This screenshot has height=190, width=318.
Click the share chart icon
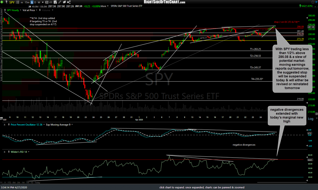coord(69,2)
